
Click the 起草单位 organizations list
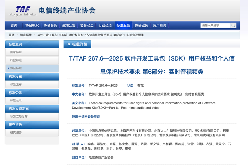click(x=151, y=133)
